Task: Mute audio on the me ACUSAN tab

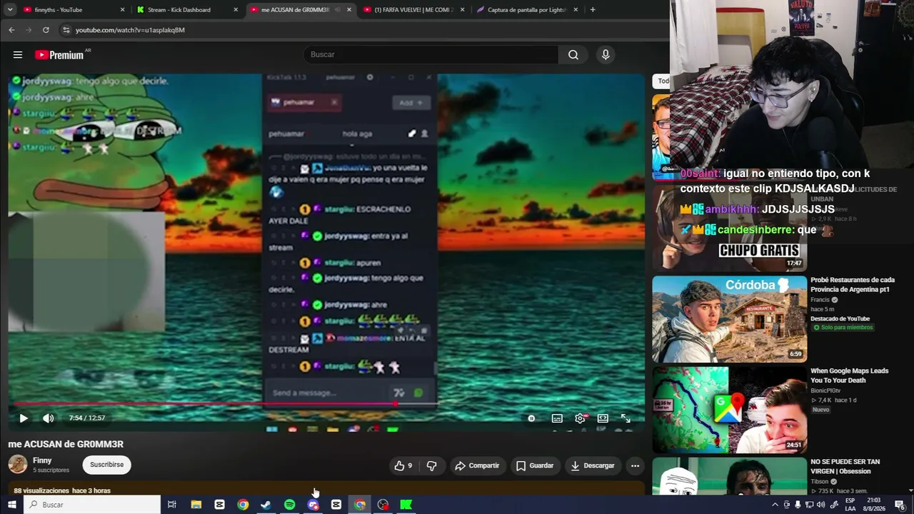Action: (x=336, y=10)
